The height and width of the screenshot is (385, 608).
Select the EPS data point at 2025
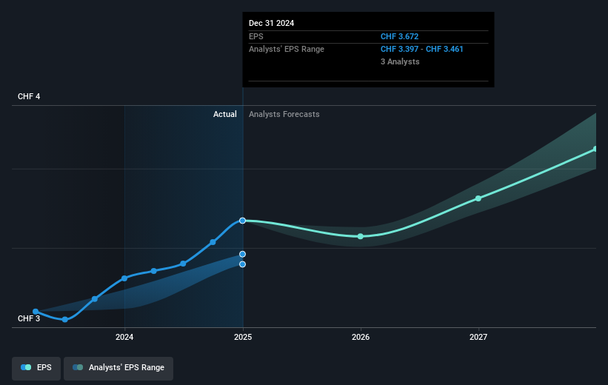tap(242, 221)
